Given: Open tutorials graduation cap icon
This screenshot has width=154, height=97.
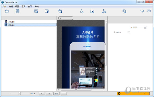Looking at the screenshot, I should (x=142, y=11).
